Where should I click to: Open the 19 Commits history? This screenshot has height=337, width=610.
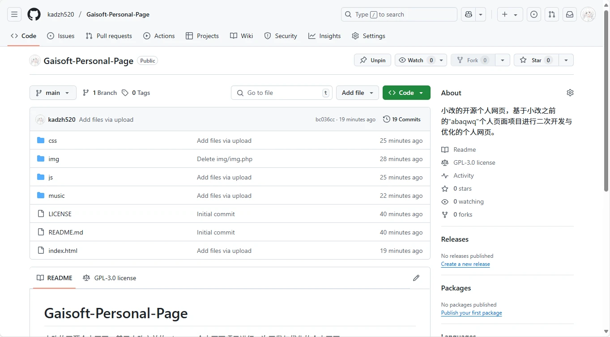pyautogui.click(x=402, y=119)
